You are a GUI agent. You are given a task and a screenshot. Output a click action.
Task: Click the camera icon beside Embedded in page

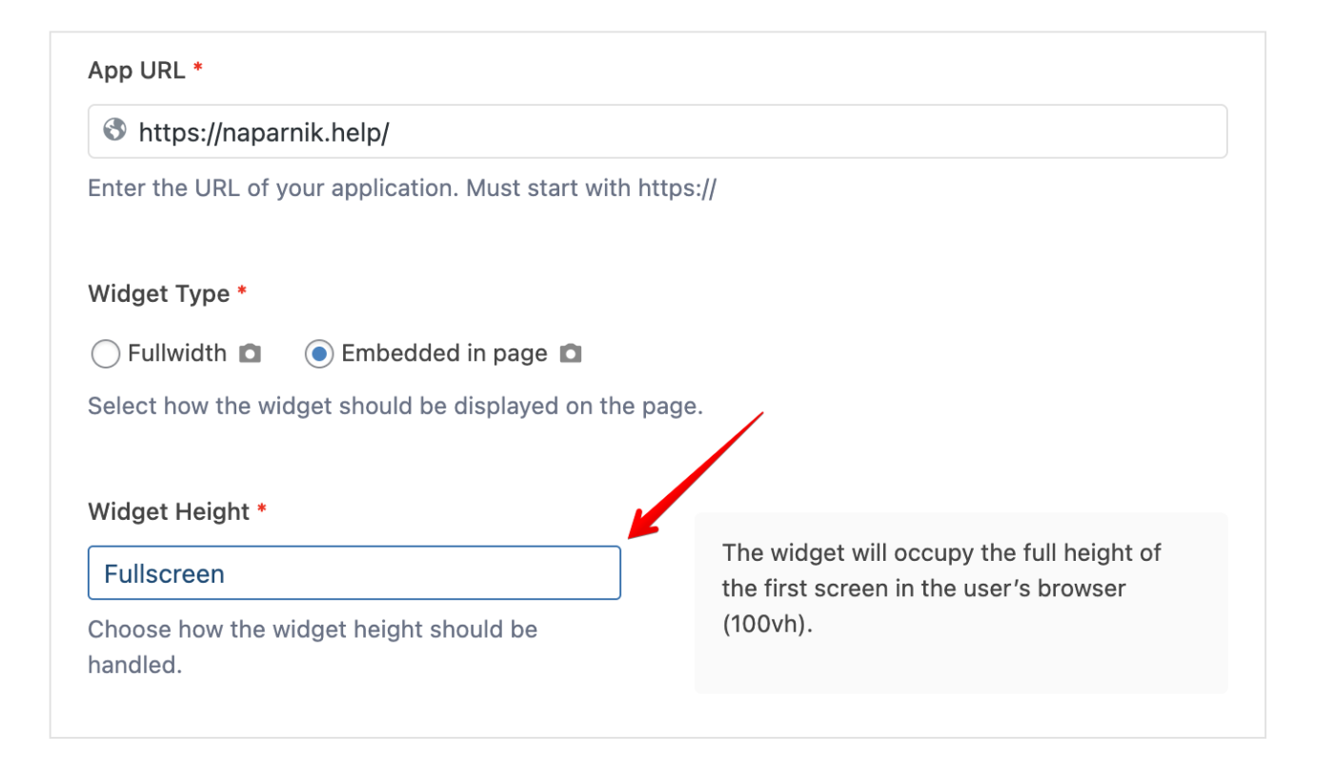571,354
